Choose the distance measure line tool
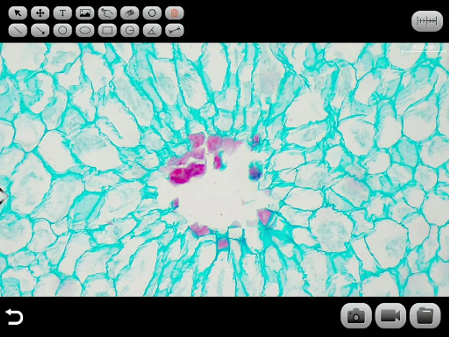 pyautogui.click(x=175, y=30)
